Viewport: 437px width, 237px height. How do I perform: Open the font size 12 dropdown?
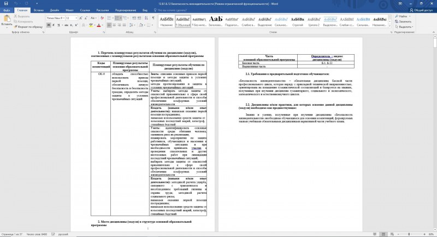point(76,18)
